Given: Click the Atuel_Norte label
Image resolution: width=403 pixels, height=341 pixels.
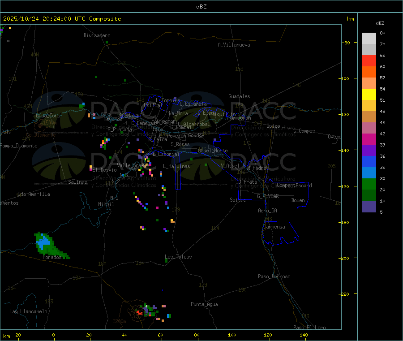Looking at the screenshot, I should 213,151.
